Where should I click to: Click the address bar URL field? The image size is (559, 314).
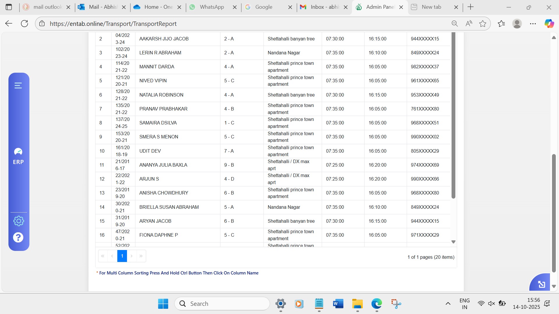pyautogui.click(x=233, y=24)
